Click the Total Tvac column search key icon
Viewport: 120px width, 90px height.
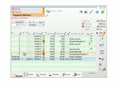54,34
